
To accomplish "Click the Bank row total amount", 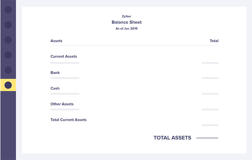I will click(x=210, y=78).
